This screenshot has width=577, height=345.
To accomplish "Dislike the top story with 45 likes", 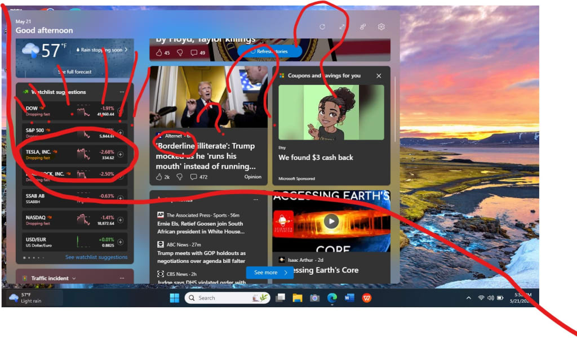I will (180, 53).
